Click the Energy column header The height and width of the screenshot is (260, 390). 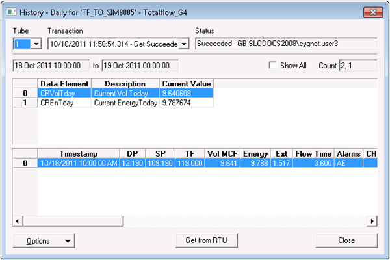[255, 154]
